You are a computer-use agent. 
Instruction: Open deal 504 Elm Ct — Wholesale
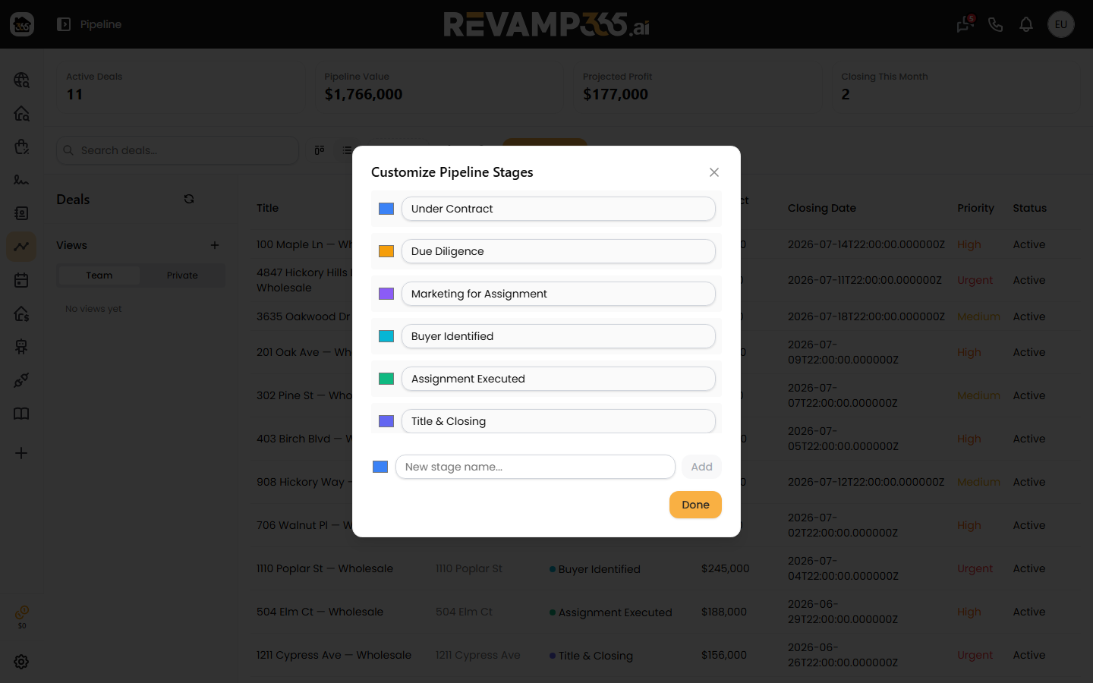pos(320,612)
